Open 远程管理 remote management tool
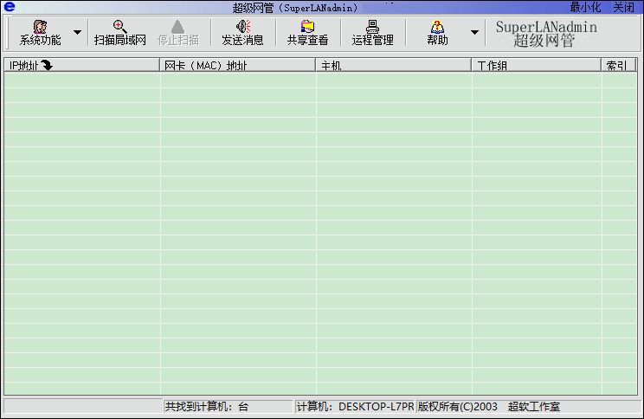The image size is (644, 419). (372, 33)
